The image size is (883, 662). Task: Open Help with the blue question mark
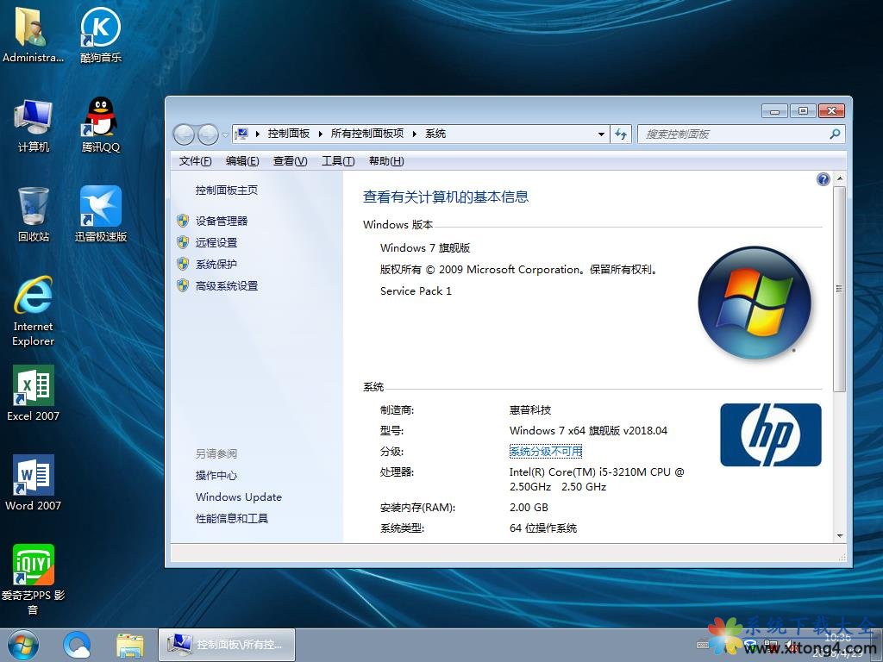point(823,179)
